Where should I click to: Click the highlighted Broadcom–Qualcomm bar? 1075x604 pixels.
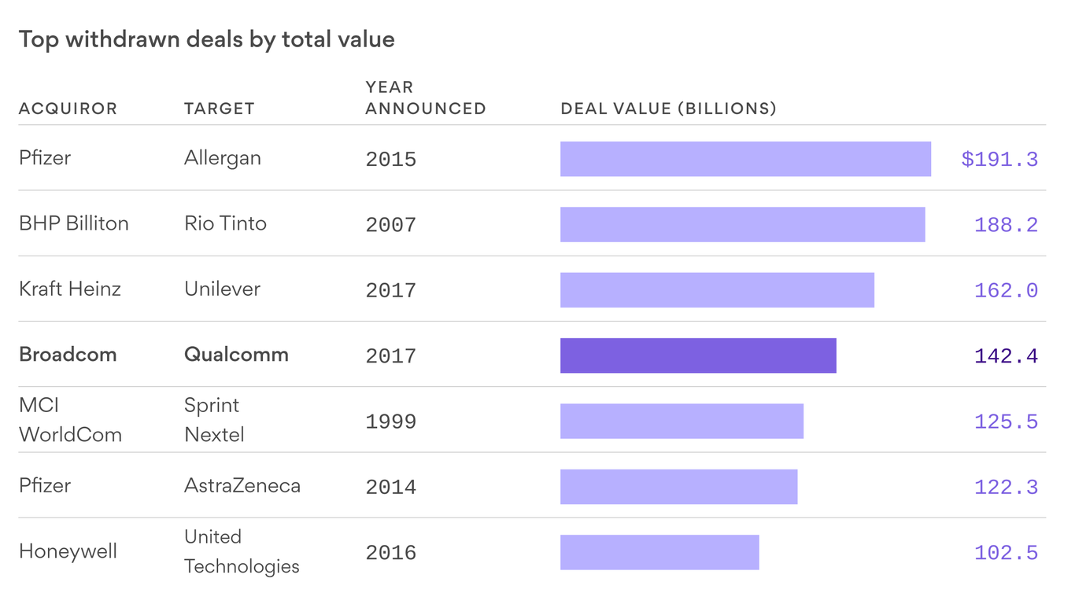698,355
